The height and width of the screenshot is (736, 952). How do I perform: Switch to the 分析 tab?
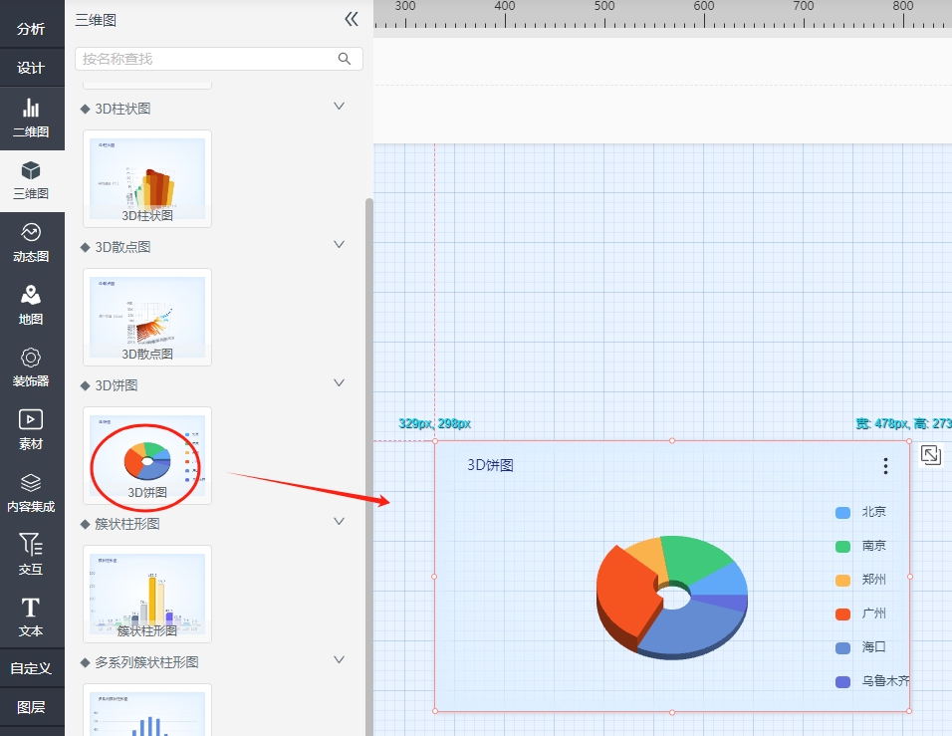pos(31,29)
